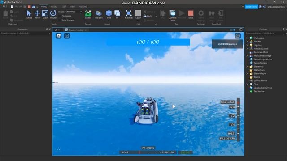Viewport: 287px width, 161px height.
Task: Click the Lock tool icon
Action: pyautogui.click(x=145, y=16)
